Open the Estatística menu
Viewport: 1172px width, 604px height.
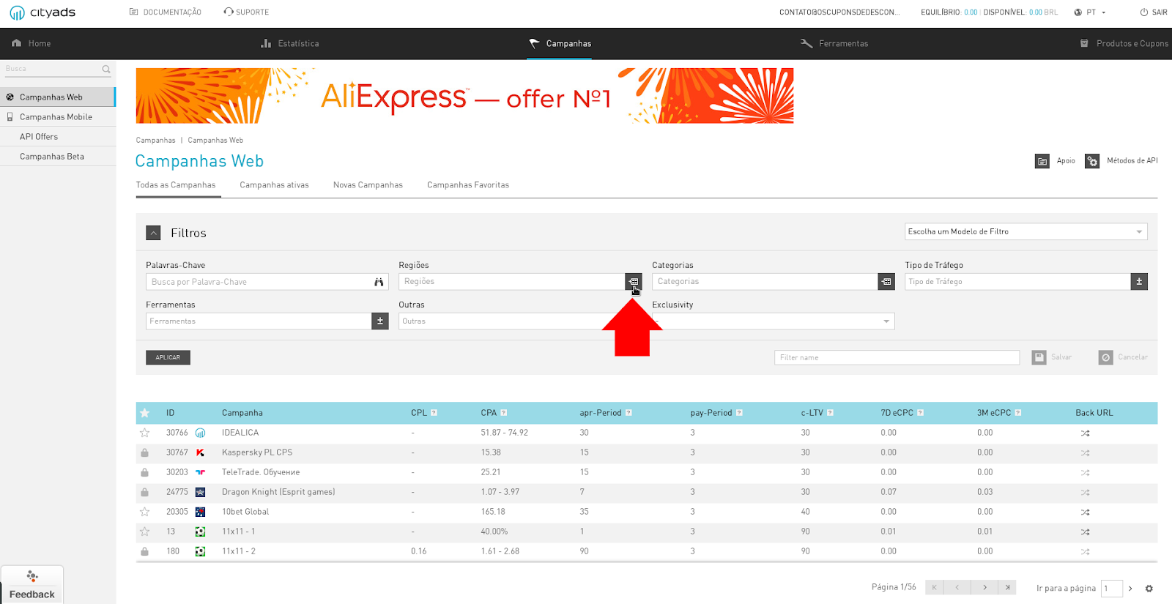pyautogui.click(x=290, y=43)
